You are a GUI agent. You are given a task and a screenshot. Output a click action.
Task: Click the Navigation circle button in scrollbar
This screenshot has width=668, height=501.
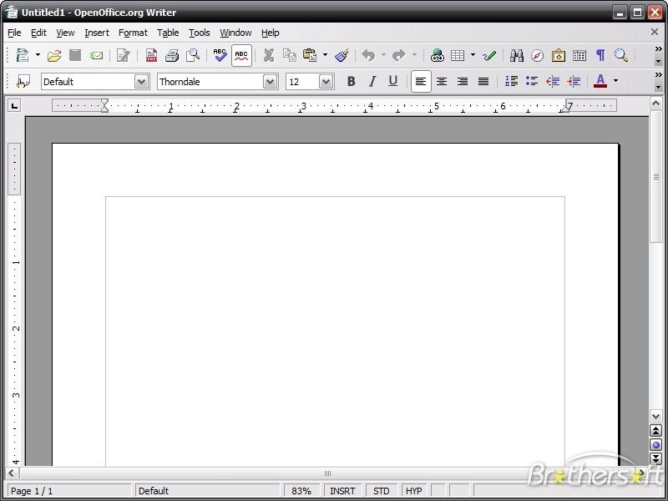click(x=656, y=445)
